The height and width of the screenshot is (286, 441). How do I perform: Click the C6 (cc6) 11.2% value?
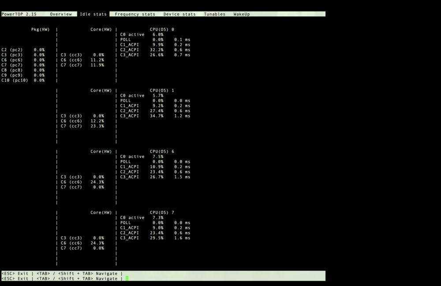click(x=97, y=60)
